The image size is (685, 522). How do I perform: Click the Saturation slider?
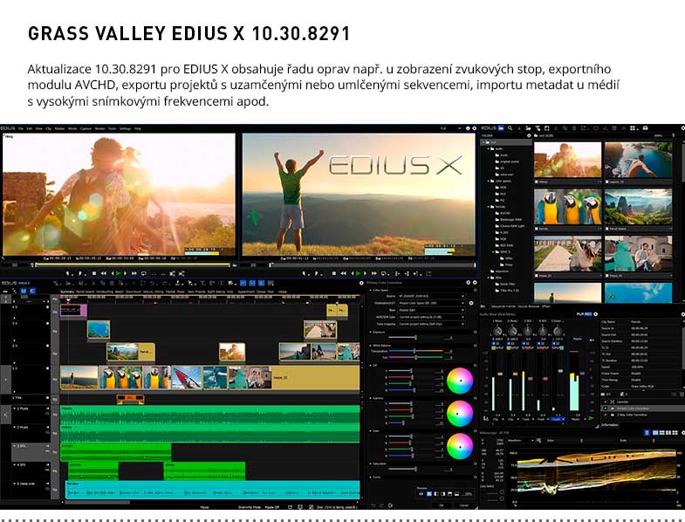click(x=416, y=469)
